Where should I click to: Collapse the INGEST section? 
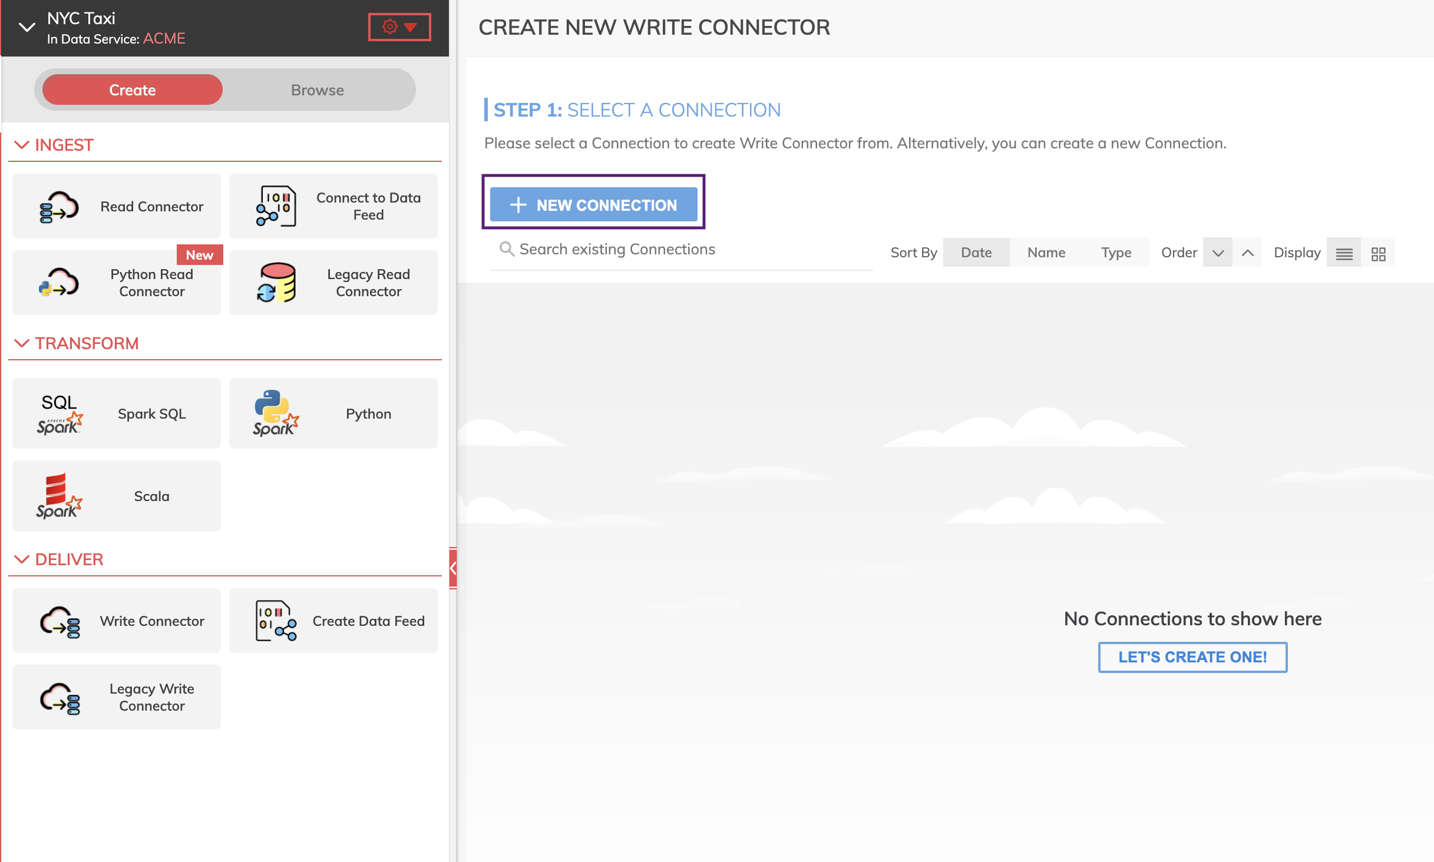[22, 145]
